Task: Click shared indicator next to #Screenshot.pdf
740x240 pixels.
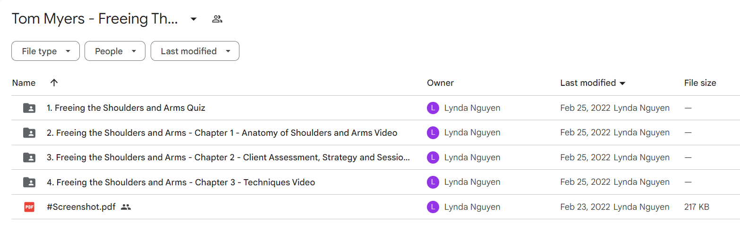Action: pos(126,207)
